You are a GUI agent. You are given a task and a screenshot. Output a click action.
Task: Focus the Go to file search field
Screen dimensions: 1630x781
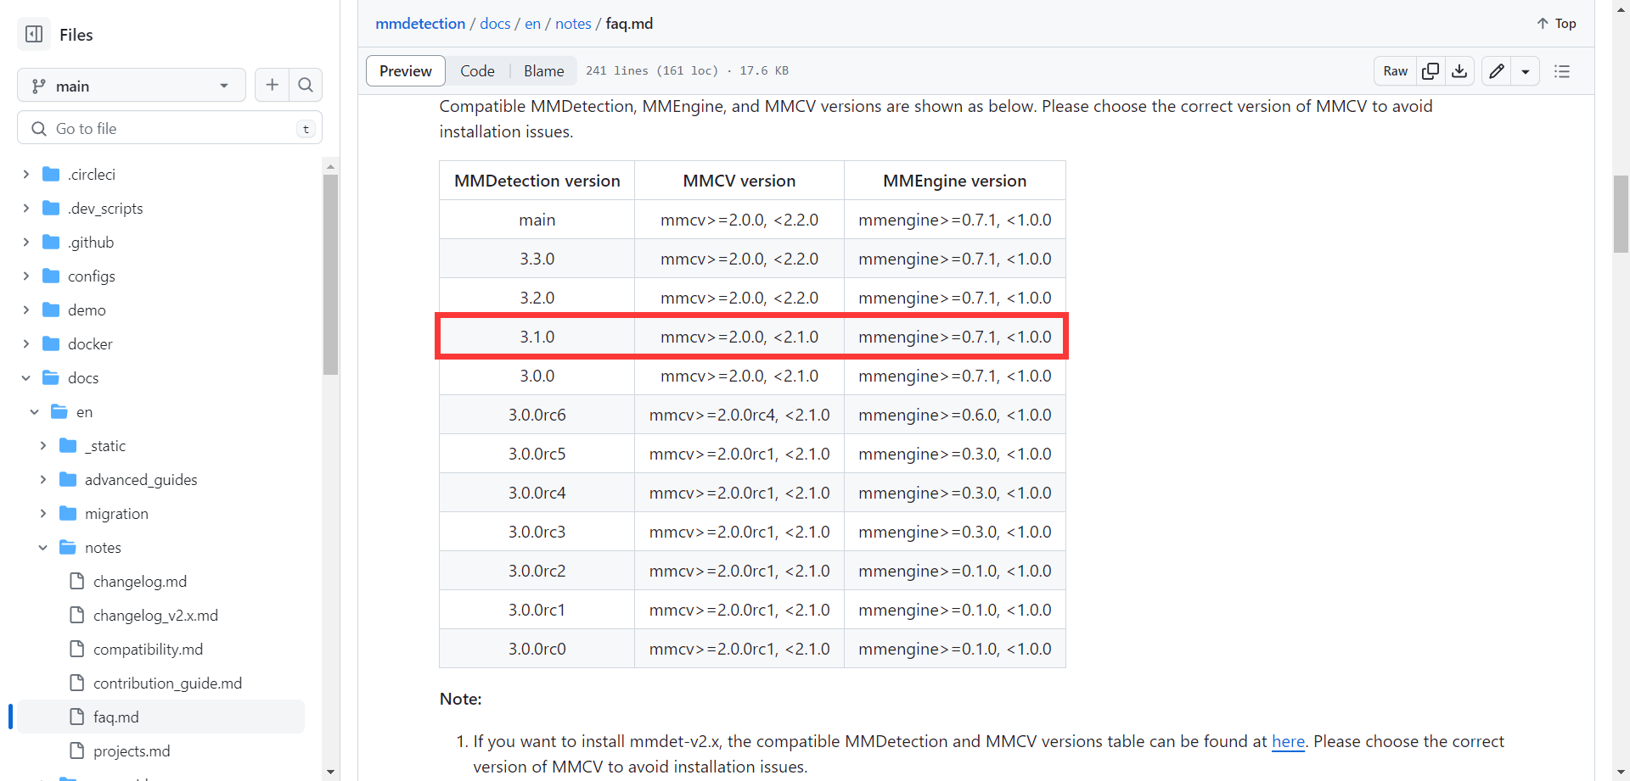tap(170, 128)
